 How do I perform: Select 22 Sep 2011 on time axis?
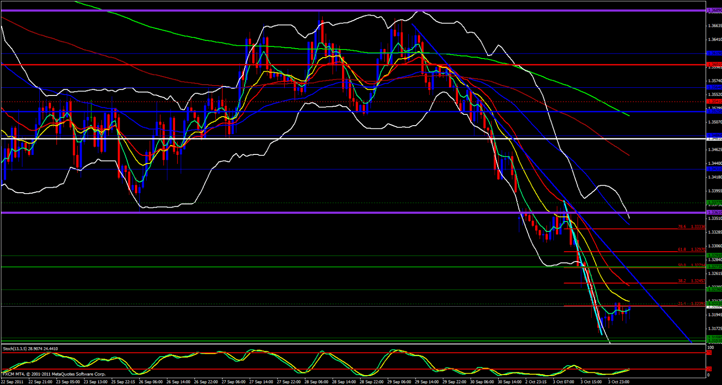pyautogui.click(x=13, y=382)
